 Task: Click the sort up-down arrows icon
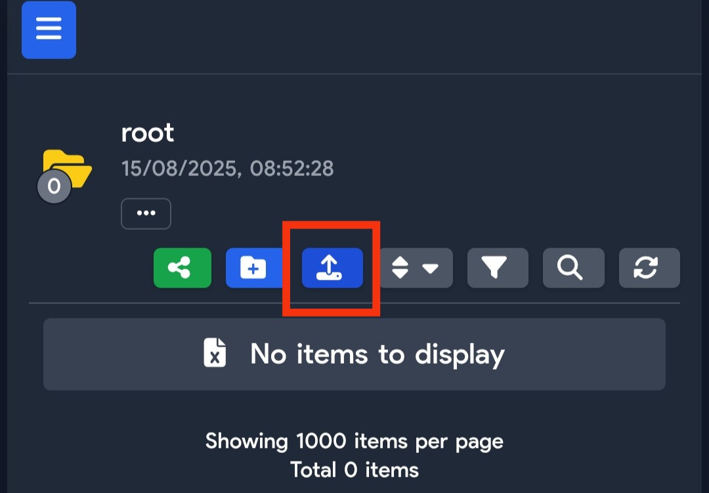[x=400, y=268]
